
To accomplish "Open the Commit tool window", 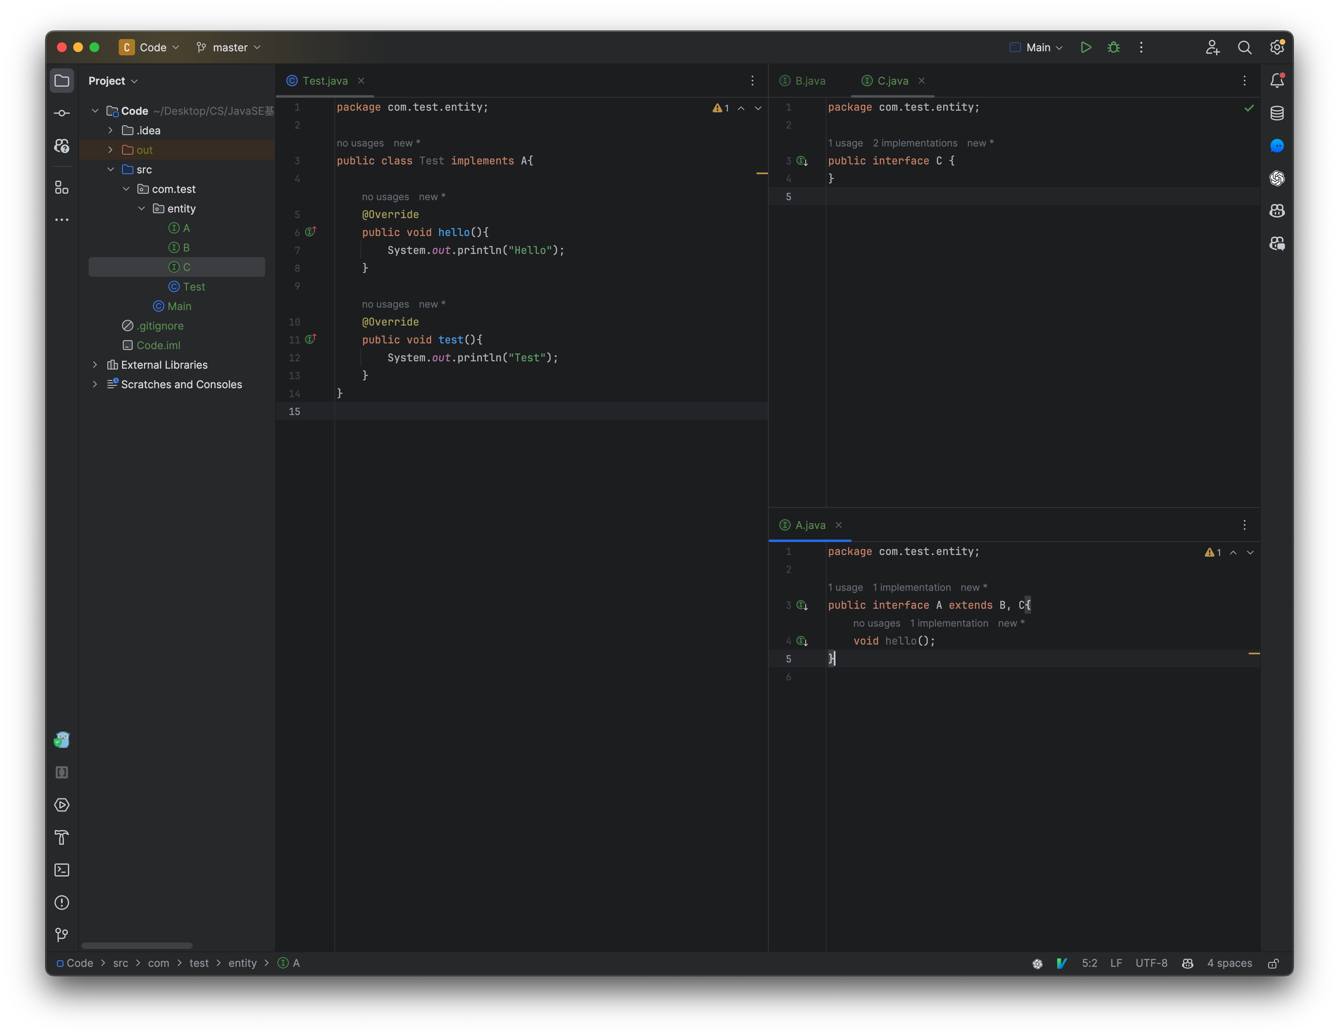I will coord(61,113).
